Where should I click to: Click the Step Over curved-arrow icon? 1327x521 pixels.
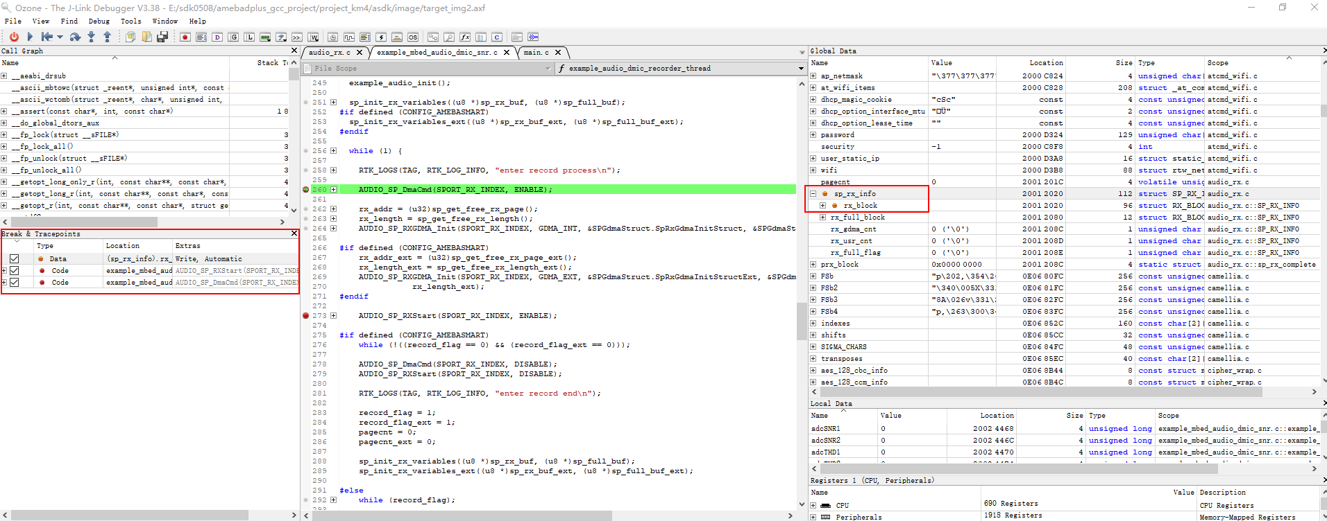[75, 37]
